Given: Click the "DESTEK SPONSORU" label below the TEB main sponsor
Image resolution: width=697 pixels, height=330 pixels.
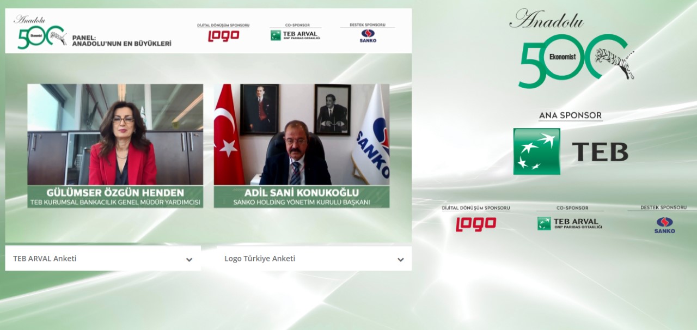Looking at the screenshot, I should click(x=663, y=207).
